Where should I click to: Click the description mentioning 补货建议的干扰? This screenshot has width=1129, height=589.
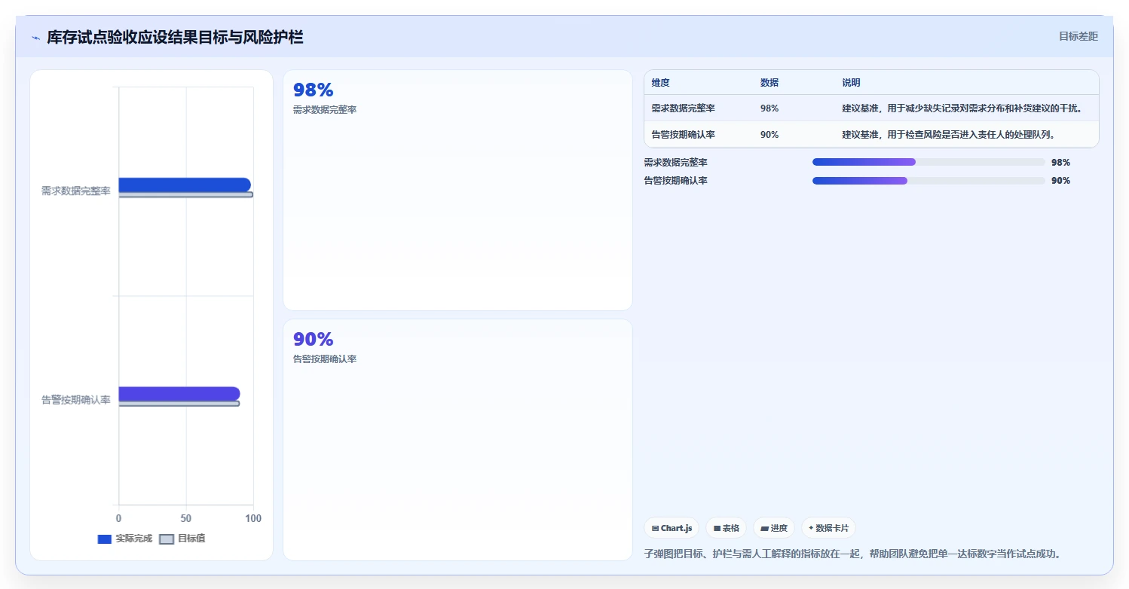(x=962, y=108)
